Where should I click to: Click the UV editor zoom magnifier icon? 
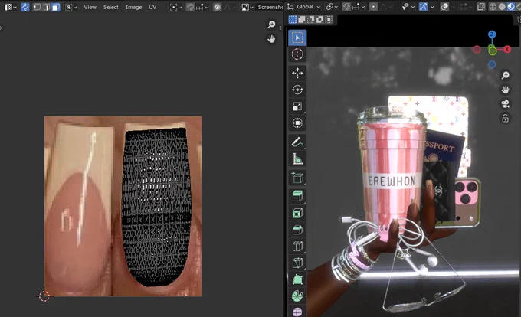pyautogui.click(x=271, y=25)
